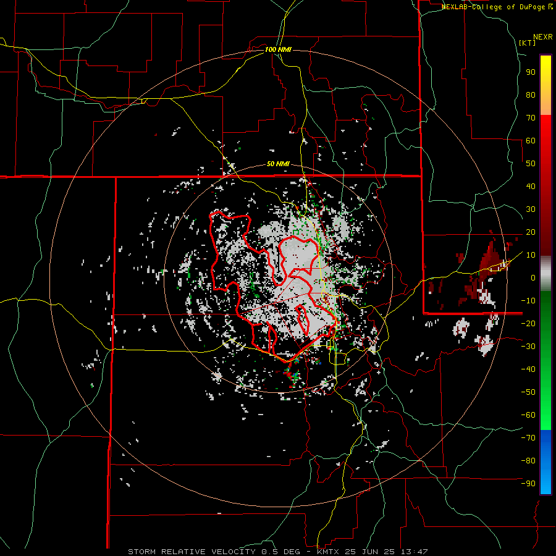This screenshot has width=556, height=556.
Task: Click the "25 JUN 25" date text
Action: 370,552
